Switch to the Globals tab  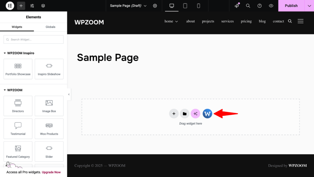click(50, 27)
